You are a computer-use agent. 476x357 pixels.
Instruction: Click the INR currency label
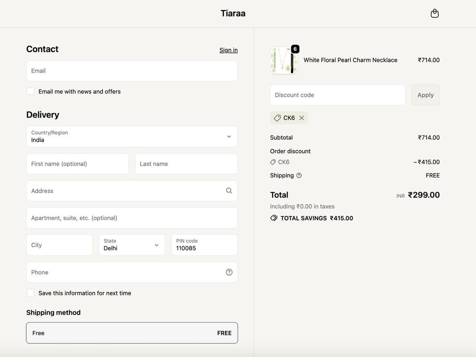[x=401, y=196]
